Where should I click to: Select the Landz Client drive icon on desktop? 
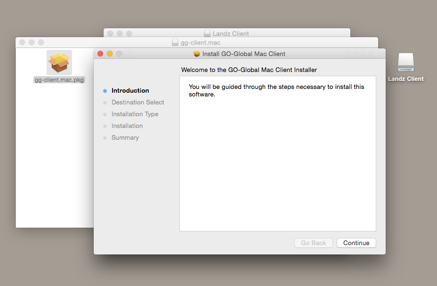click(406, 63)
